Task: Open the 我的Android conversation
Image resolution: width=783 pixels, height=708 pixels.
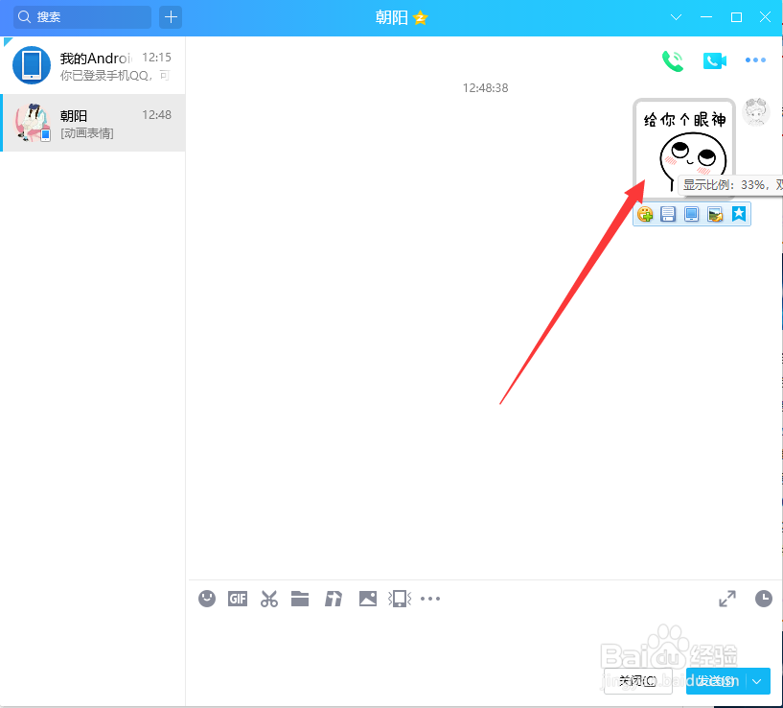Action: click(x=93, y=65)
